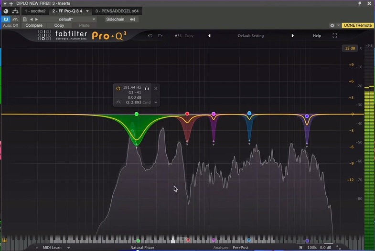
Task: Solo the band with the headphones icon
Action: coord(147,88)
